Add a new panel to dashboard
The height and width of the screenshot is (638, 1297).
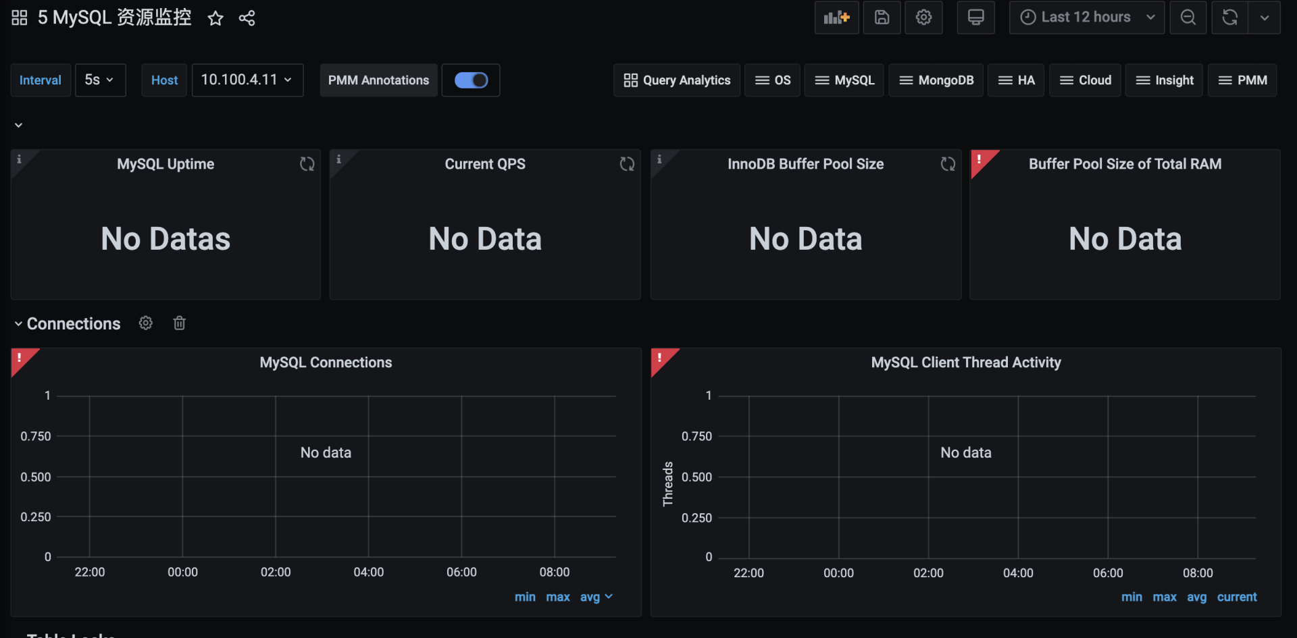(836, 18)
